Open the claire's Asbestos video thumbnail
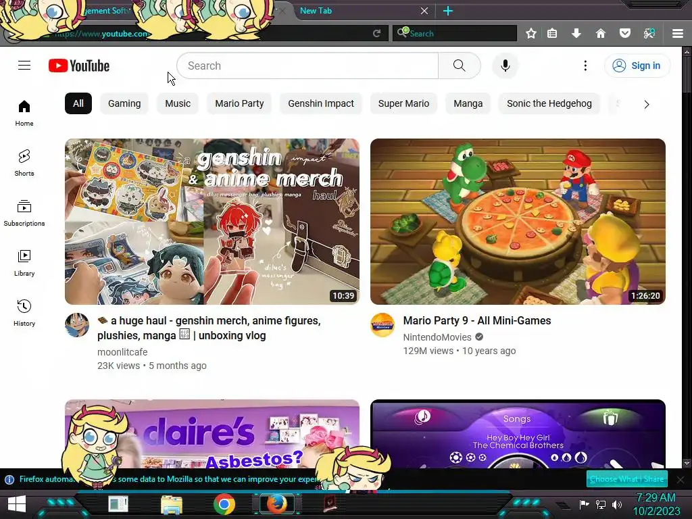This screenshot has height=519, width=692. 212,435
